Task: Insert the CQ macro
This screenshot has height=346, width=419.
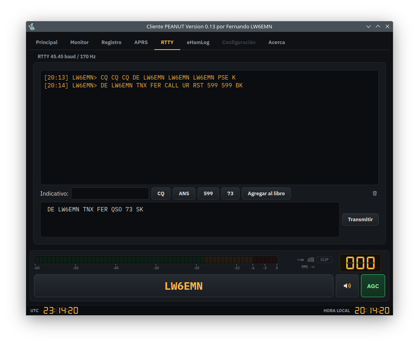Action: (x=161, y=194)
